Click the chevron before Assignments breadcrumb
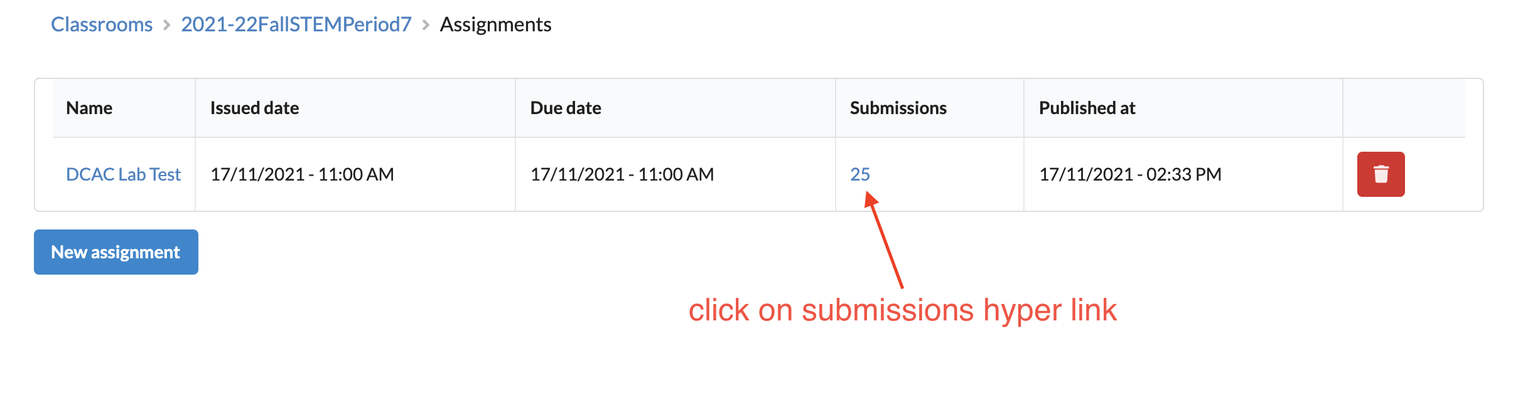Image resolution: width=1518 pixels, height=395 pixels. tap(426, 25)
